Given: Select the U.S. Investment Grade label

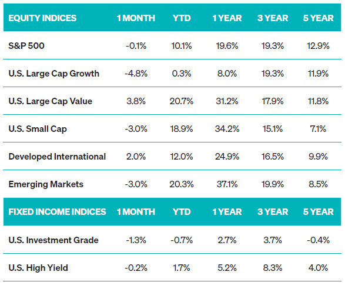Looking at the screenshot, I should 53,240.
